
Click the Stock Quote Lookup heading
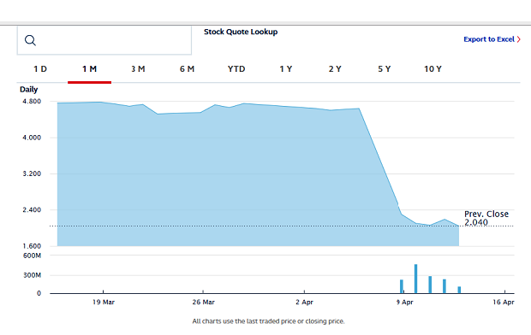point(241,32)
